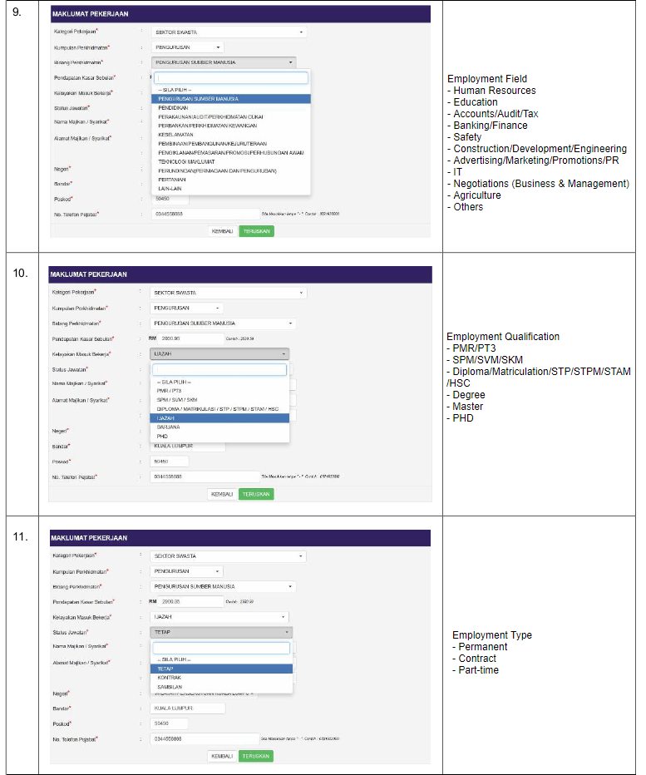This screenshot has height=775, width=646.
Task: Select SARJANA qualification option
Action: click(x=169, y=427)
